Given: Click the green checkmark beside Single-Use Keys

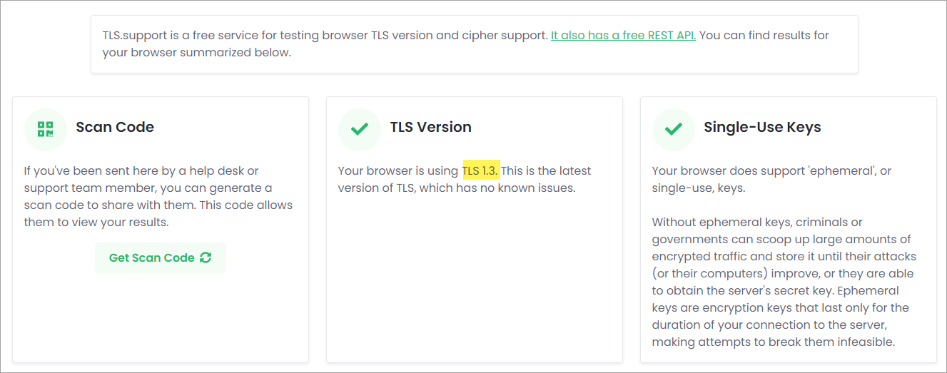Looking at the screenshot, I should 674,129.
